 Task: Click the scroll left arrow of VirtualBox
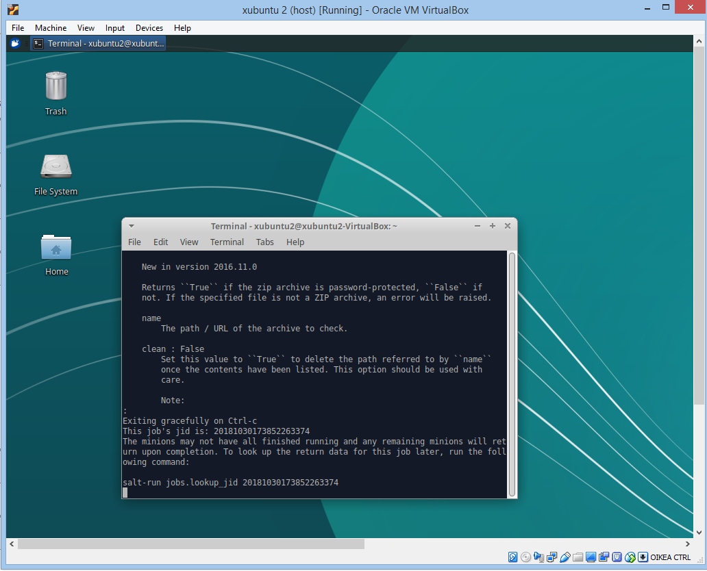click(12, 544)
